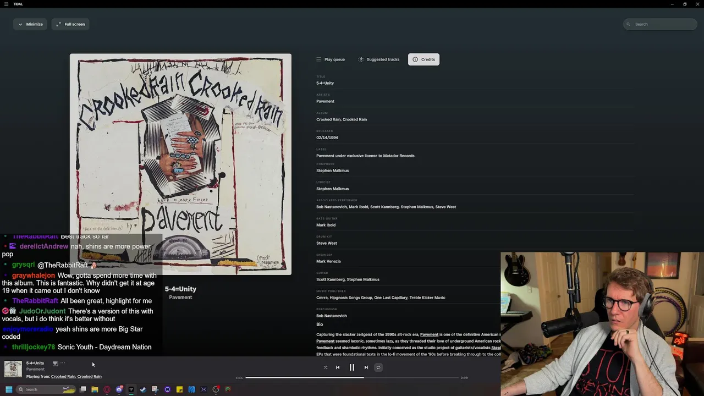Click label Pavement under exclusive license text
The height and width of the screenshot is (396, 704).
pos(365,156)
